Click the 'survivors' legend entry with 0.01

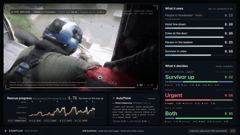(x=188, y=121)
